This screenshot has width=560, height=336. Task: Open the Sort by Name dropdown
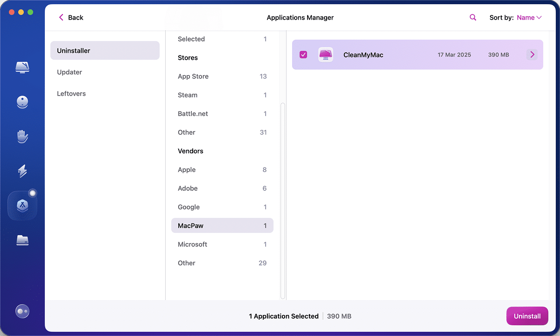click(529, 17)
